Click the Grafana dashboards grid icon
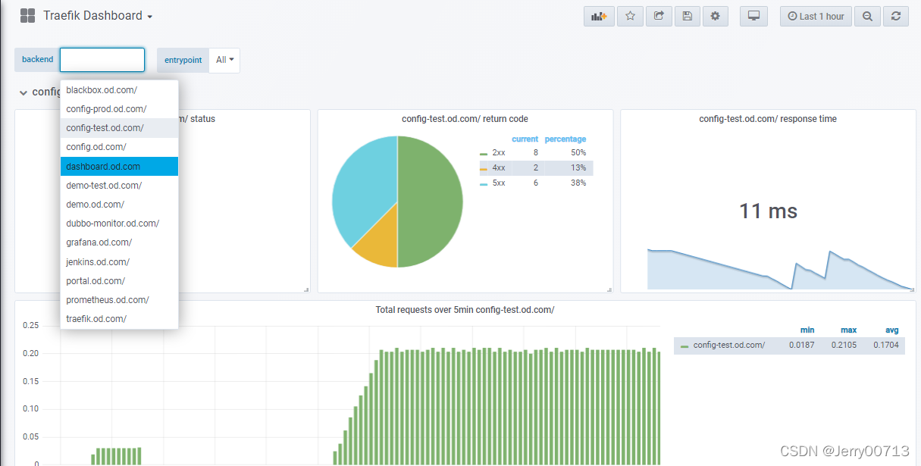Image resolution: width=921 pixels, height=466 pixels. (28, 16)
